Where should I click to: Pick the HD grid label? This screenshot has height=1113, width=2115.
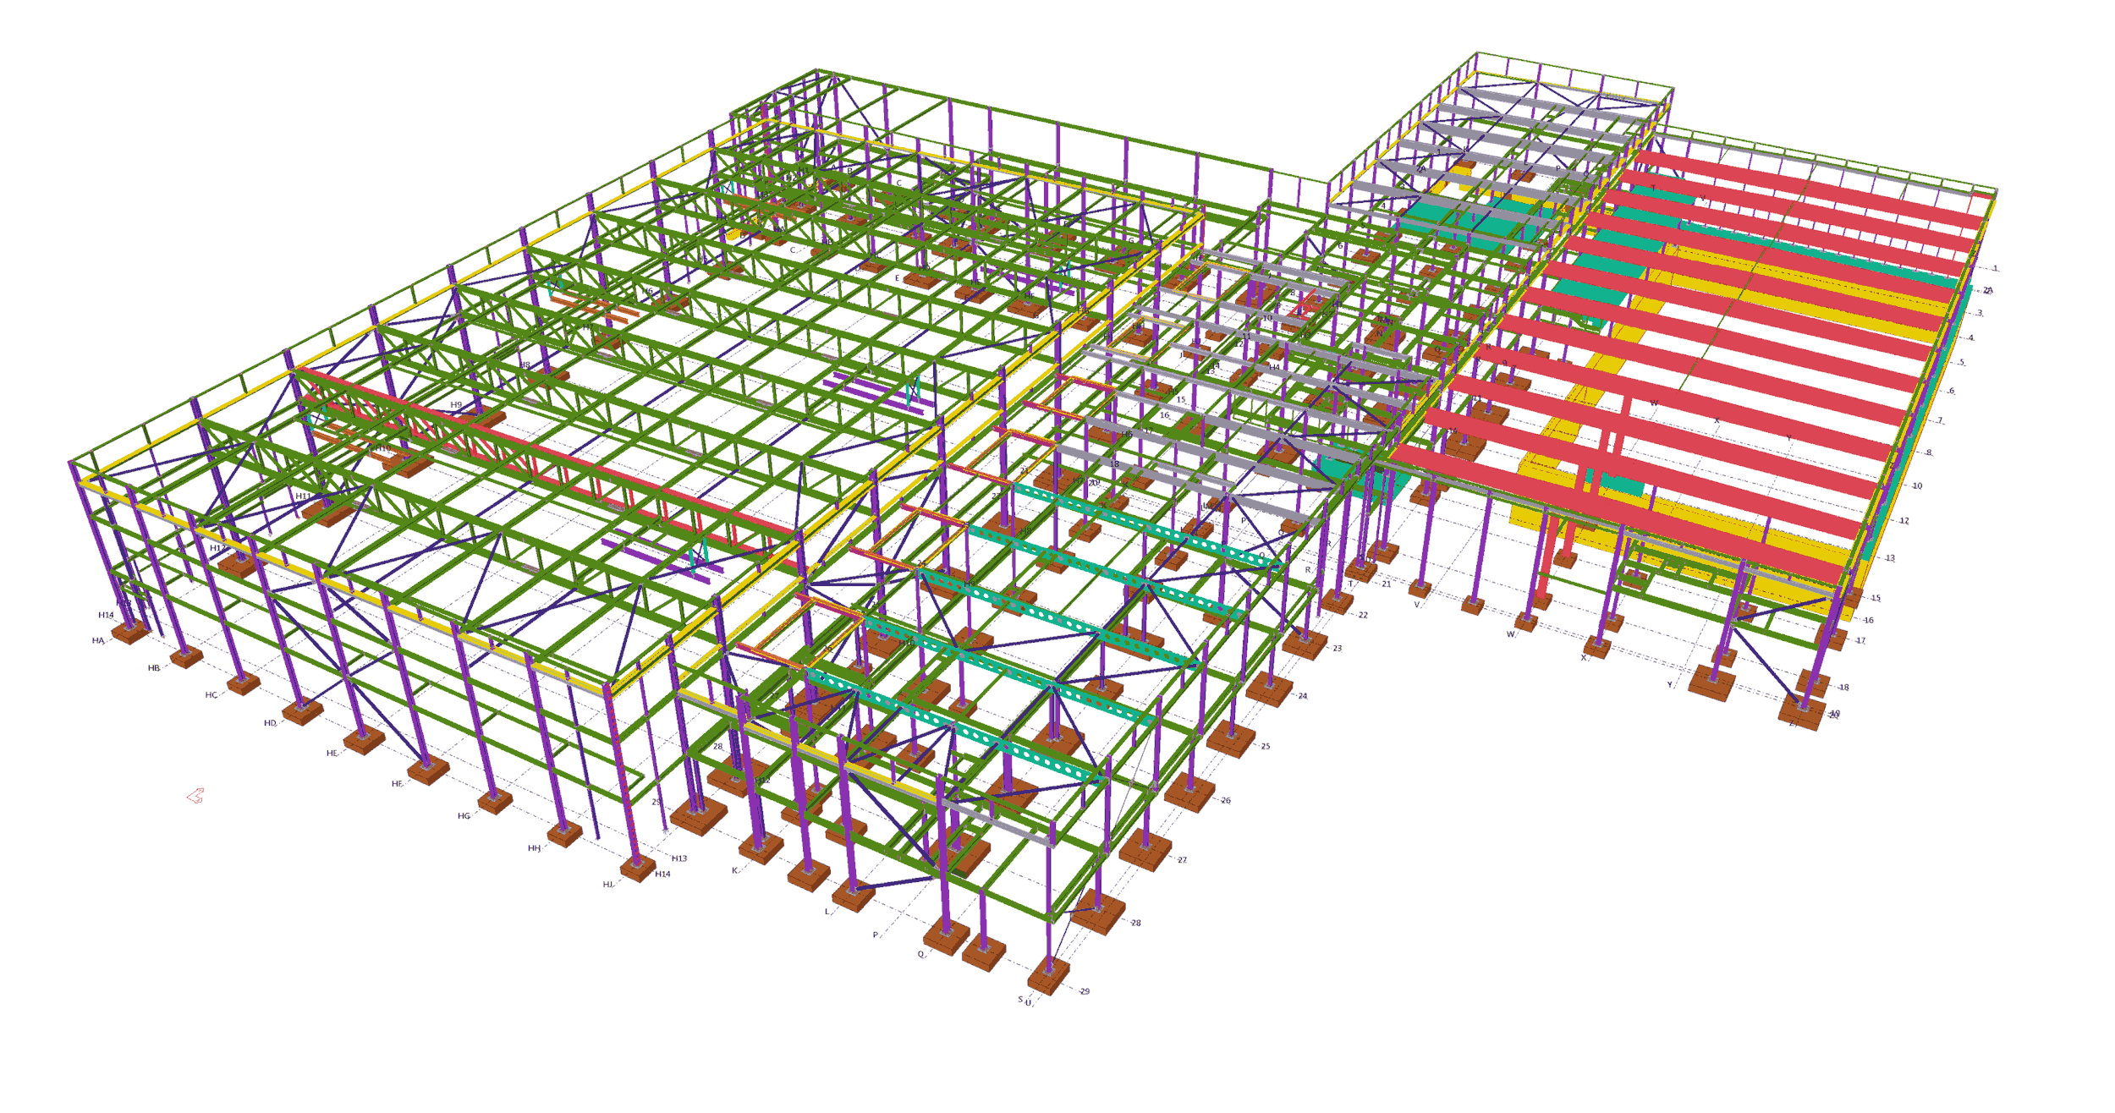[x=270, y=723]
